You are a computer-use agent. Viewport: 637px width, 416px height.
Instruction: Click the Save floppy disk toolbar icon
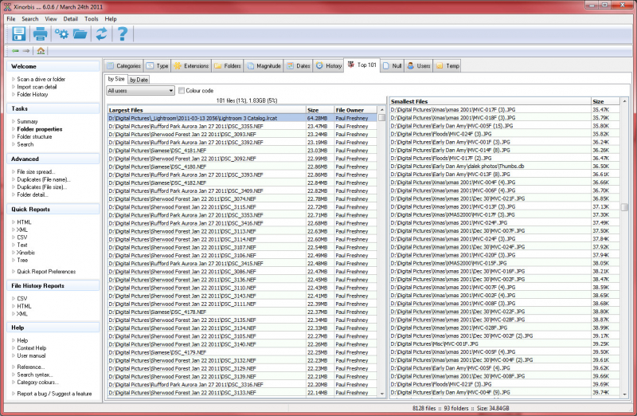tap(18, 33)
